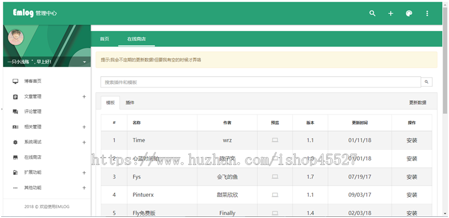
Task: Expand the 相关管理 plus sign
Action: click(84, 127)
